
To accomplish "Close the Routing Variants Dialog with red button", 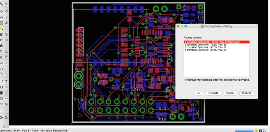I will pos(178,26).
